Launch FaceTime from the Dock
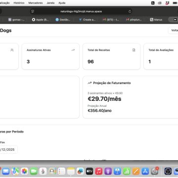The height and width of the screenshot is (178, 178). [34, 171]
